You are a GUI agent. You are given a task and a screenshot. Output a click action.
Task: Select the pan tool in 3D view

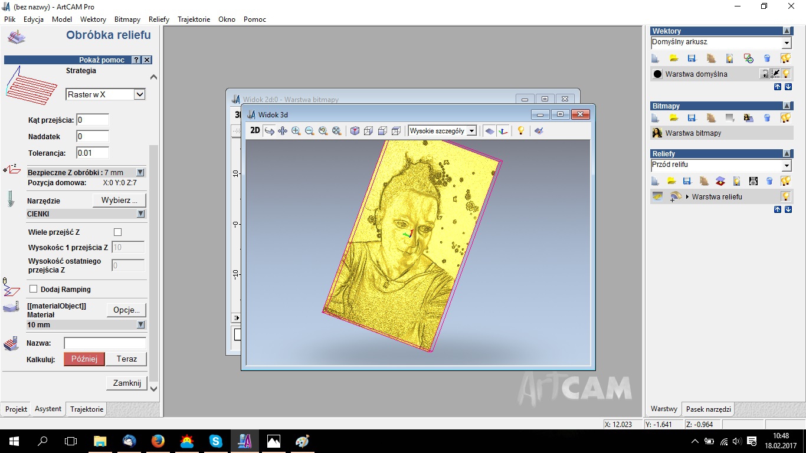pyautogui.click(x=283, y=131)
